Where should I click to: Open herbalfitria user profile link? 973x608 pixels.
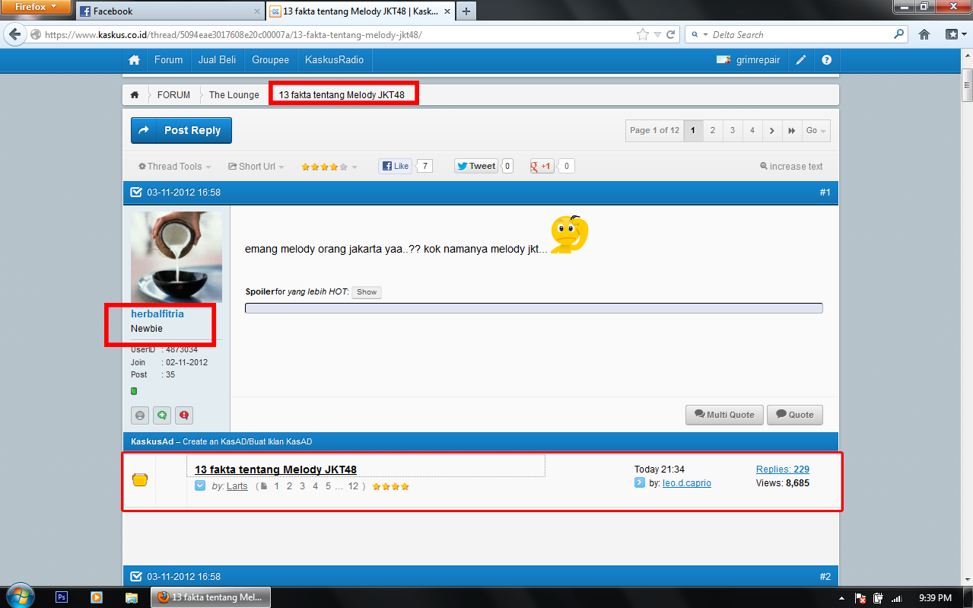pos(157,314)
